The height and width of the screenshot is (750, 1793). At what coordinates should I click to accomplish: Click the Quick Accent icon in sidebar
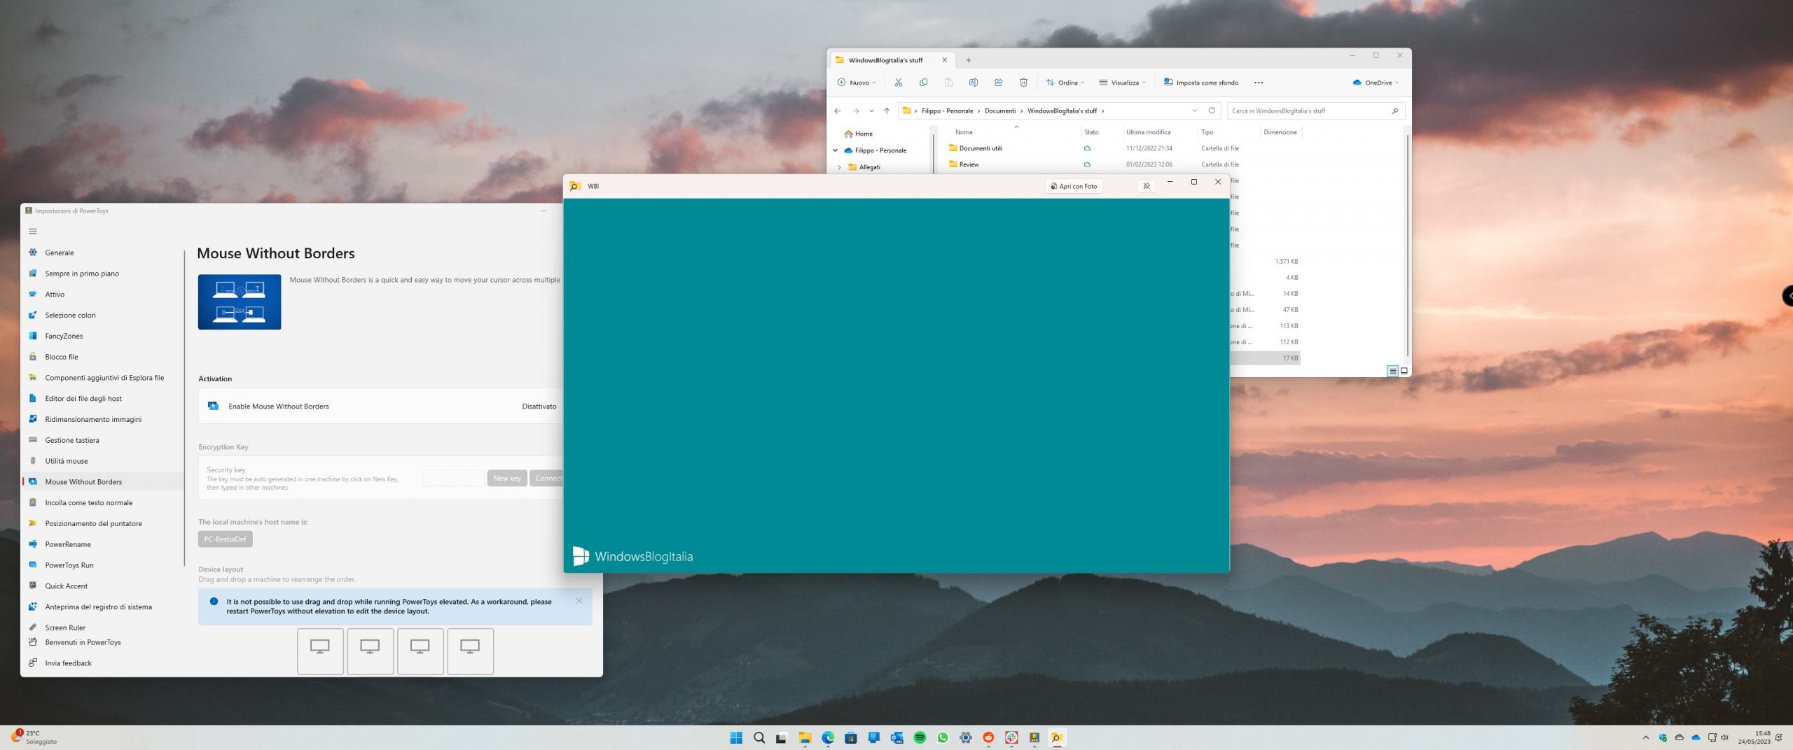point(33,586)
